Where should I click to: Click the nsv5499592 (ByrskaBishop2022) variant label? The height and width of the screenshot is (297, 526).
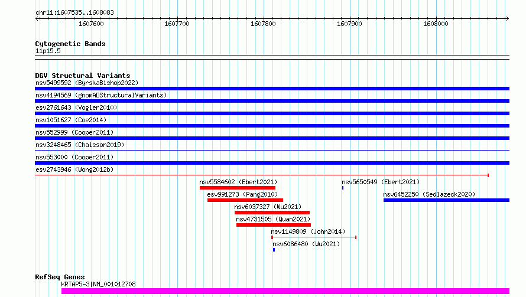tap(87, 83)
